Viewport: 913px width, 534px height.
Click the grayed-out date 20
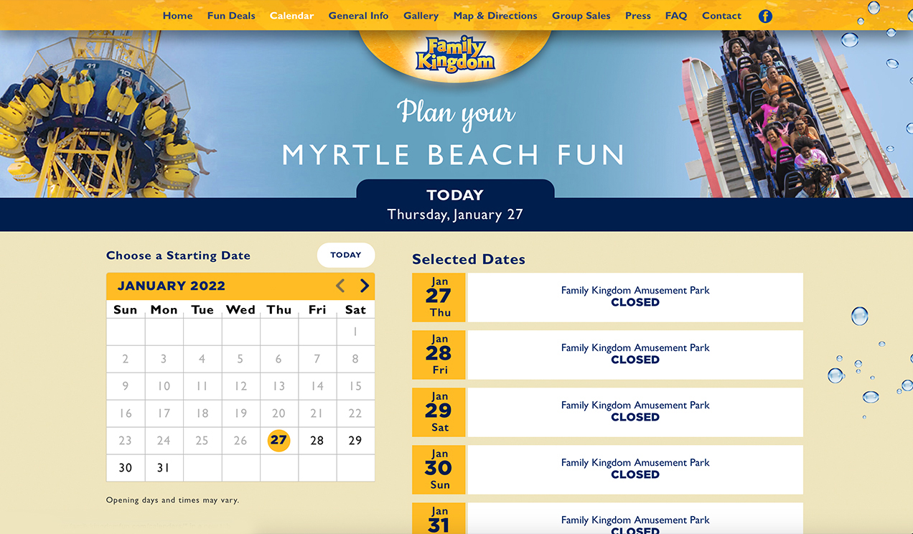(278, 413)
